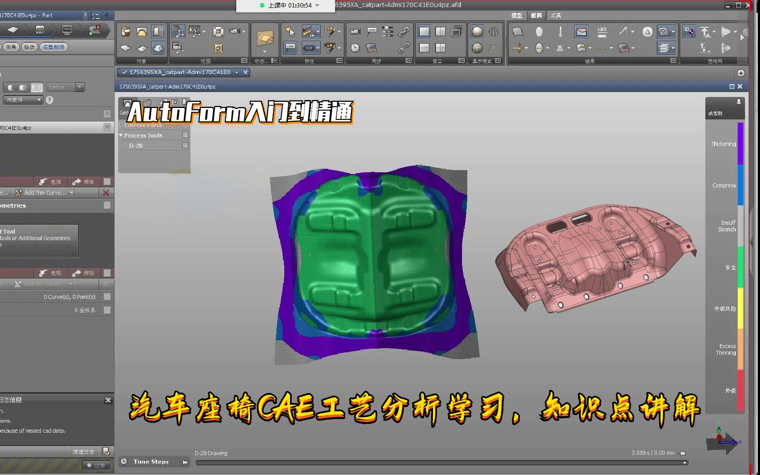Expand the D-20 tree node
Image resolution: width=760 pixels, height=475 pixels.
click(126, 145)
